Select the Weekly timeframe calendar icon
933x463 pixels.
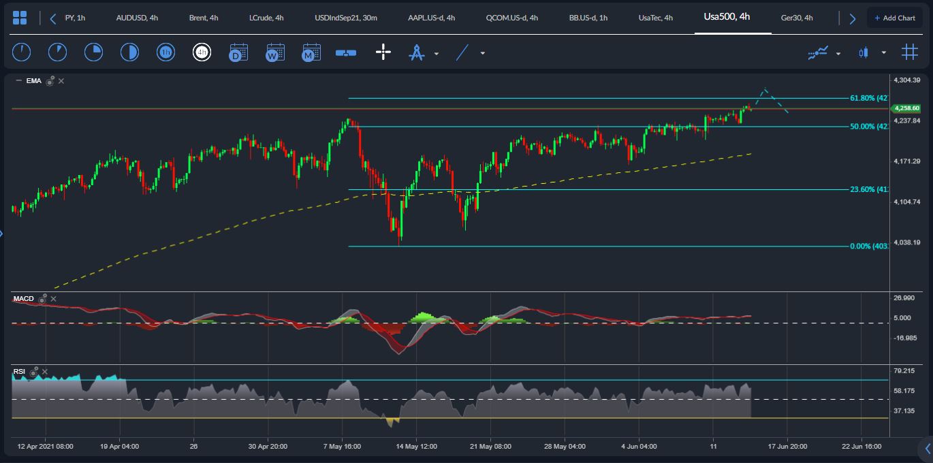point(275,52)
